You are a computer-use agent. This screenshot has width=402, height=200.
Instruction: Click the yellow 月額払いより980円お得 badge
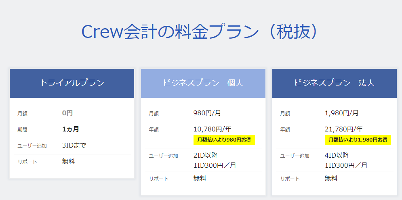tap(224, 140)
